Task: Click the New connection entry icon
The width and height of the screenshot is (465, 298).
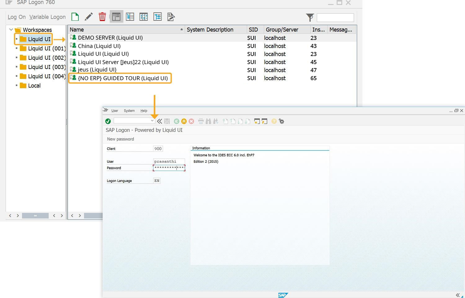Action: (x=75, y=17)
